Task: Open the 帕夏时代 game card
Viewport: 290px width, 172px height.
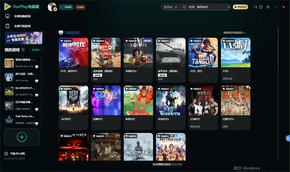Action: coord(138,108)
